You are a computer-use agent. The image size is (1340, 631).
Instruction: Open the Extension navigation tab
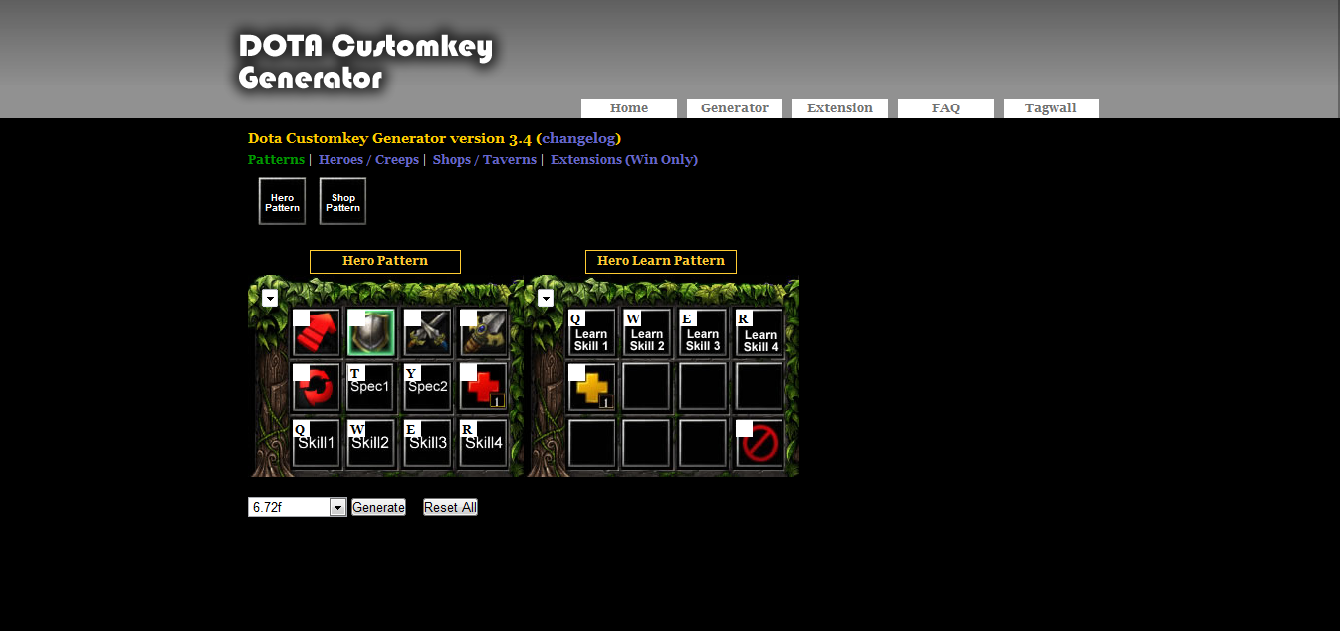[x=840, y=108]
